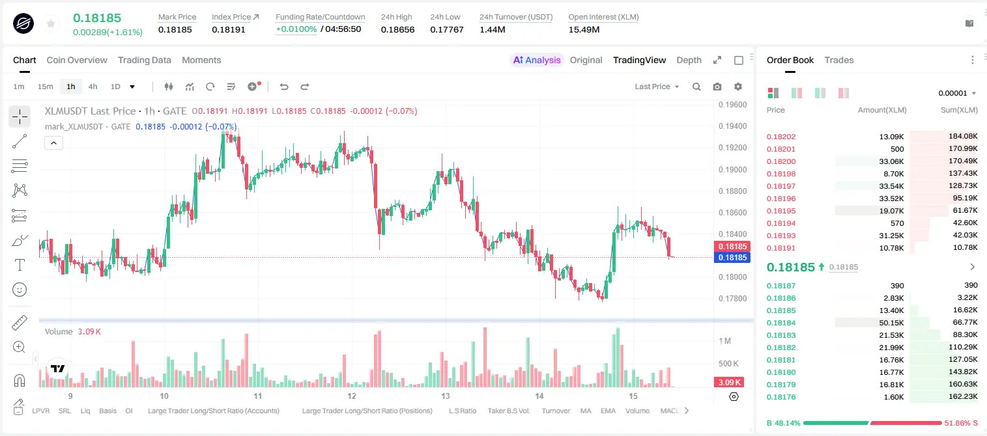Open the 0.00001 price precision dropdown

pyautogui.click(x=957, y=93)
